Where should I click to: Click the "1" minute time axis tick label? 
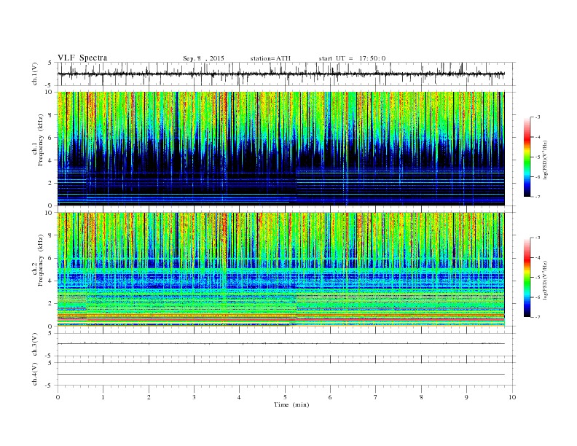pos(103,397)
